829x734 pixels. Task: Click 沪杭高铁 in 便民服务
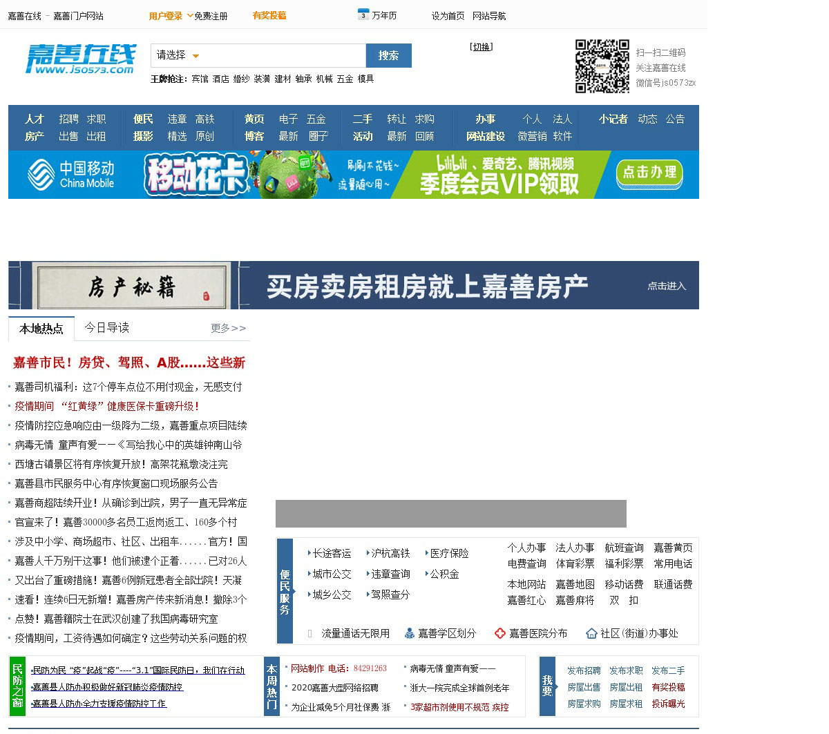click(x=390, y=553)
